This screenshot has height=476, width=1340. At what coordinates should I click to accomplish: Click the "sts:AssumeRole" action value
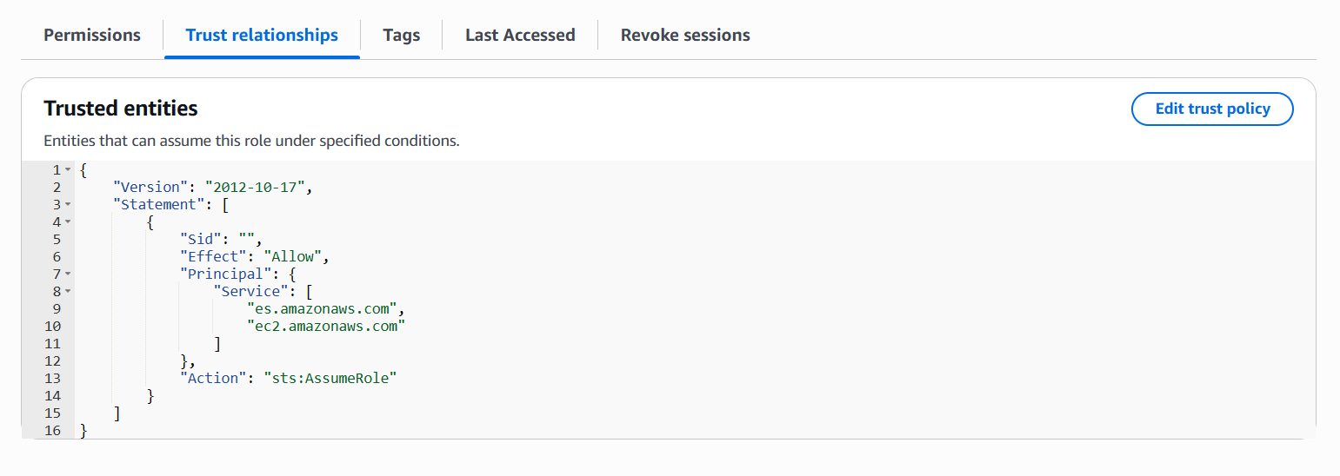tap(330, 378)
